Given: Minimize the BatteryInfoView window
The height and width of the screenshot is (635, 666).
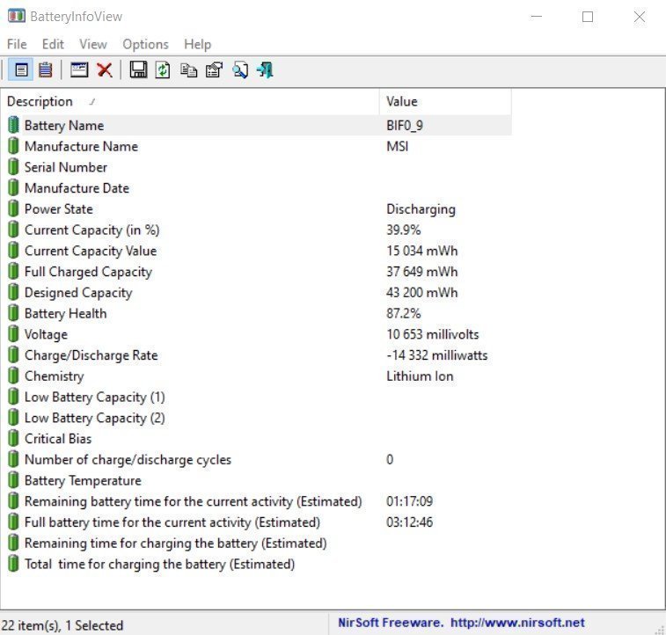Looking at the screenshot, I should 537,17.
